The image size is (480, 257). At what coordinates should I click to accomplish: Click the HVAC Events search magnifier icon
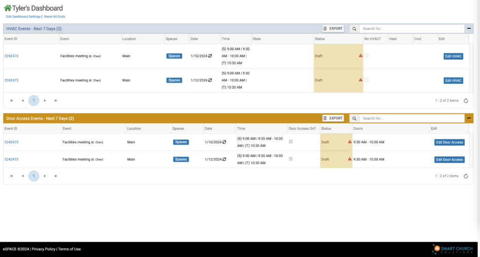(x=354, y=29)
